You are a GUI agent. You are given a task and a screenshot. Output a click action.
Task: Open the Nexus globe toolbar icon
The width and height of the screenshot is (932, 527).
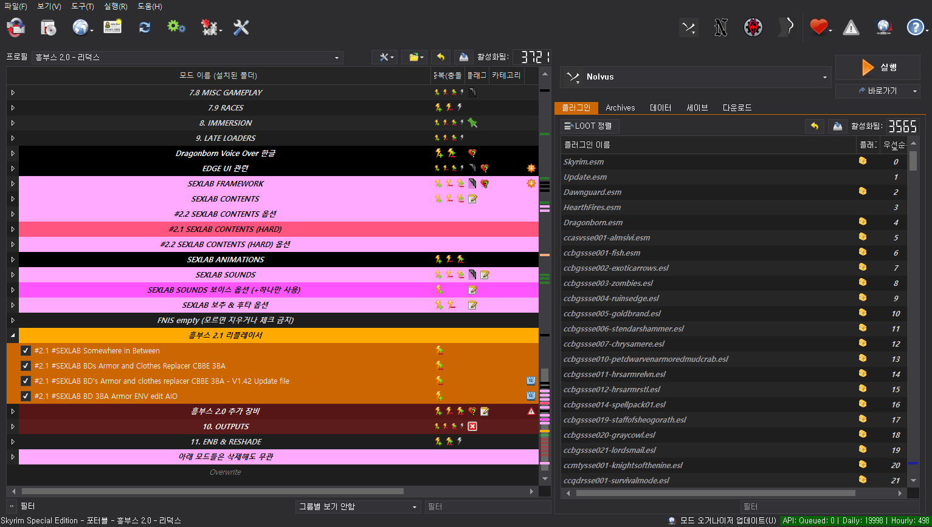(x=80, y=27)
